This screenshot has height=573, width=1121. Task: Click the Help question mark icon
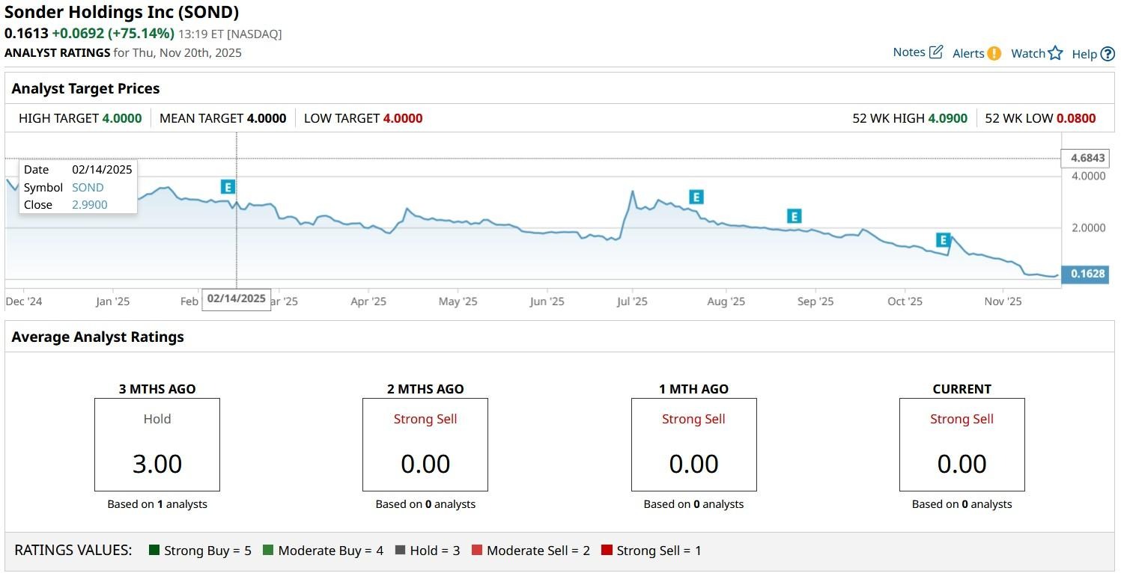[x=1109, y=54]
